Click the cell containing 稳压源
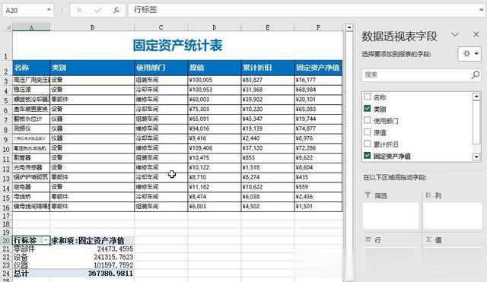 [31, 90]
